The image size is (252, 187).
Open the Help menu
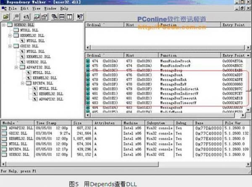[64, 8]
